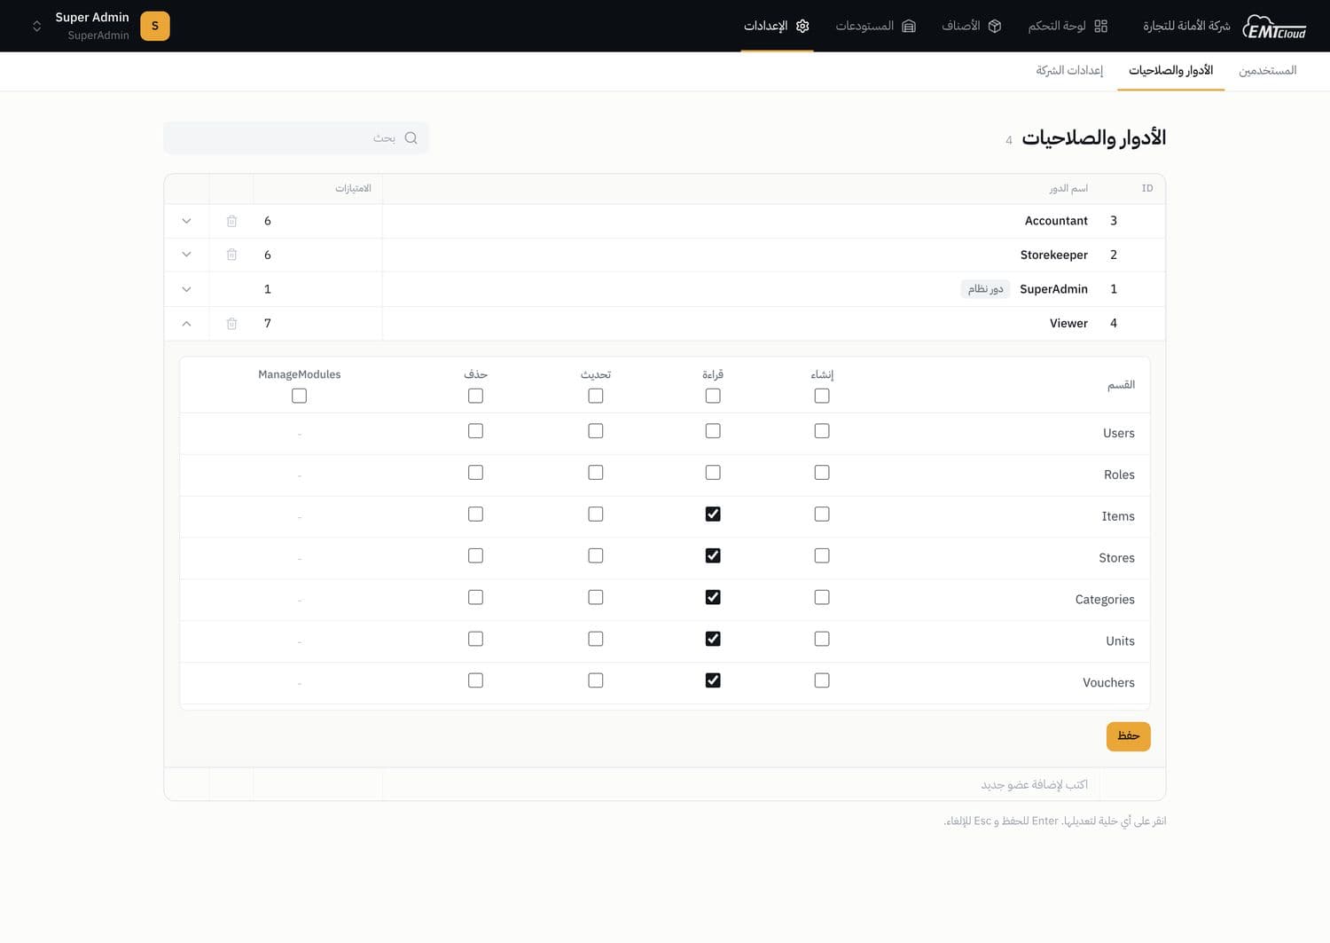Switch to the إعدادات الشركة tab

[1069, 70]
